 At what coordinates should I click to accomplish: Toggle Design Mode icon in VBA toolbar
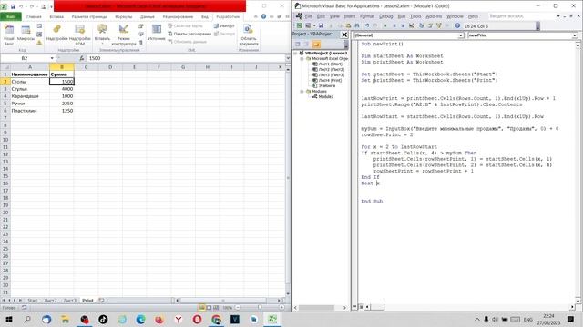point(412,25)
